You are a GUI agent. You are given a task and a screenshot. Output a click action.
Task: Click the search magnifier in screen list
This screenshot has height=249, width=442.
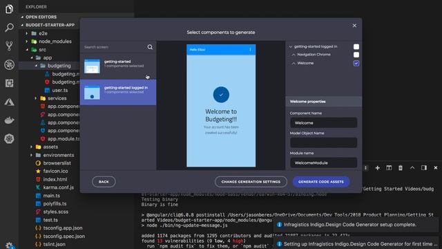(x=150, y=47)
